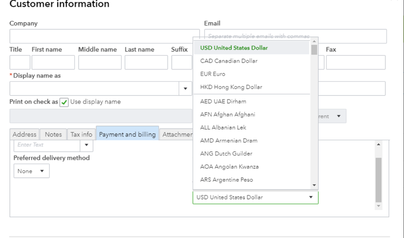Open the Display name as dropdown
Screen dimensions: 404x238
coord(185,89)
